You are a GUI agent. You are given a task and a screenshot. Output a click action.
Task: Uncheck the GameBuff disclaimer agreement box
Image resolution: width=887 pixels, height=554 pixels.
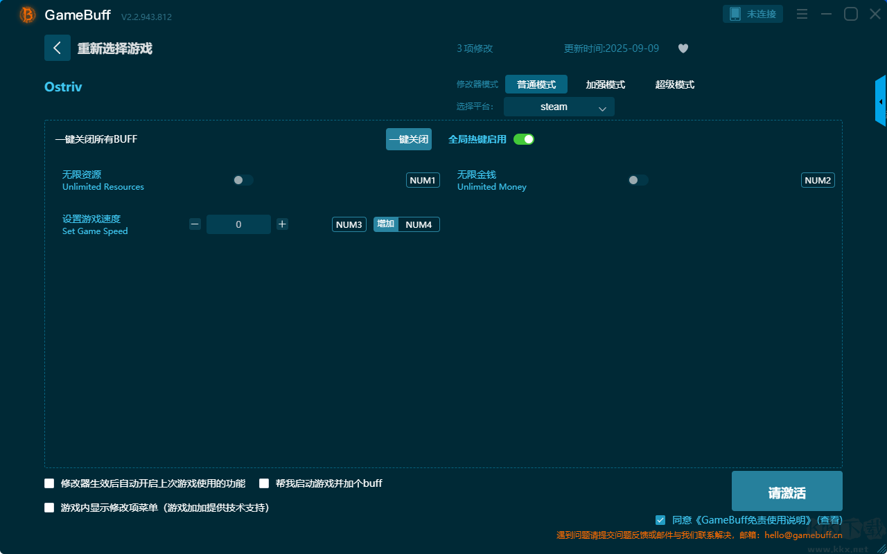point(660,520)
